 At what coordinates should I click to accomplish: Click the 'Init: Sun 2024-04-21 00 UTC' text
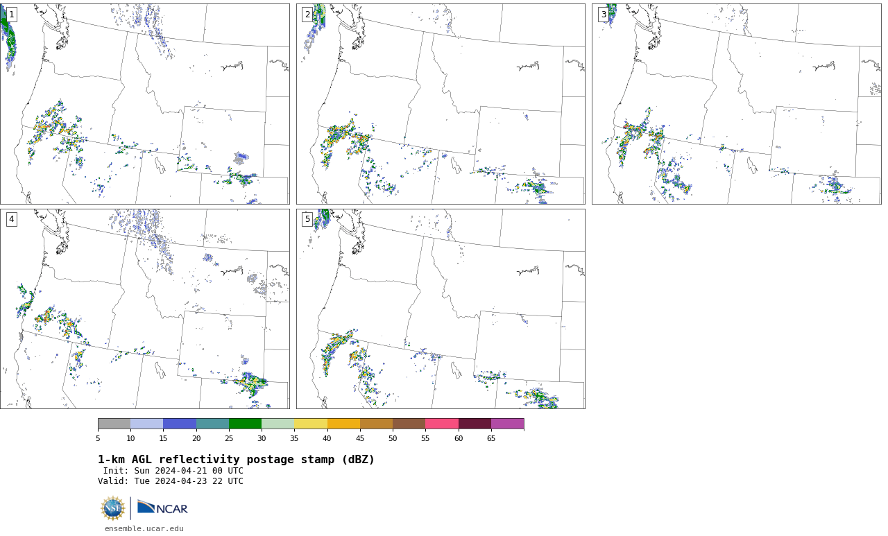[x=173, y=471]
